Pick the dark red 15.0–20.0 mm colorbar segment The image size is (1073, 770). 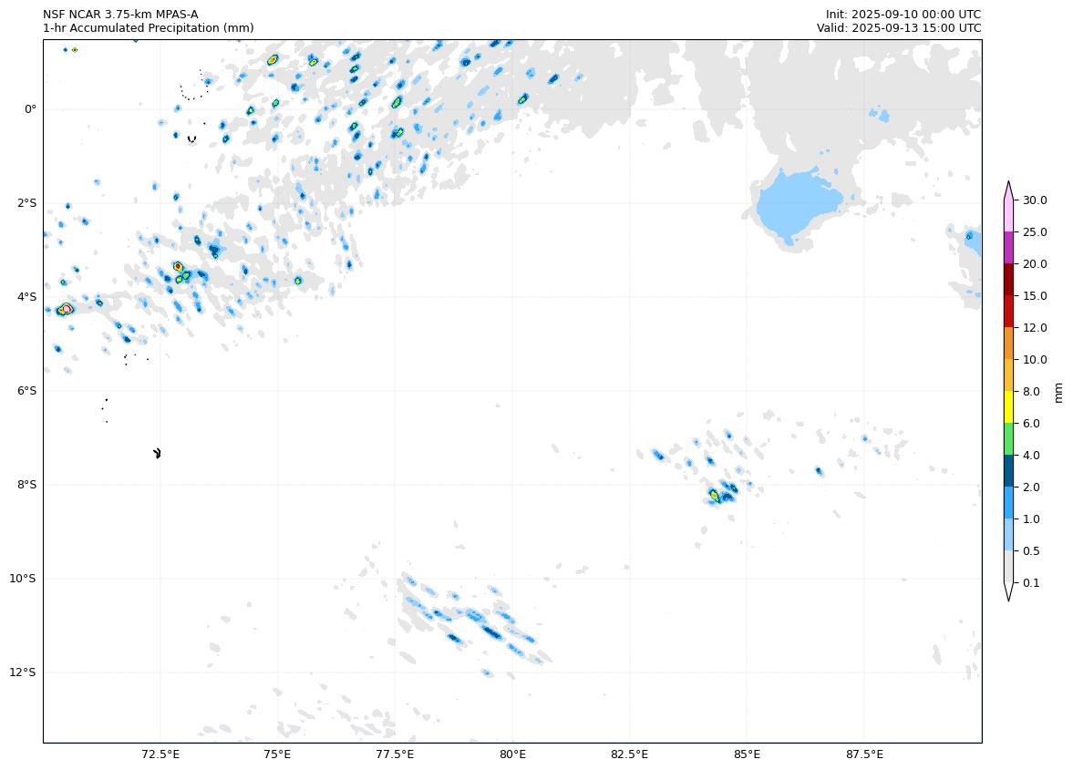click(1008, 280)
